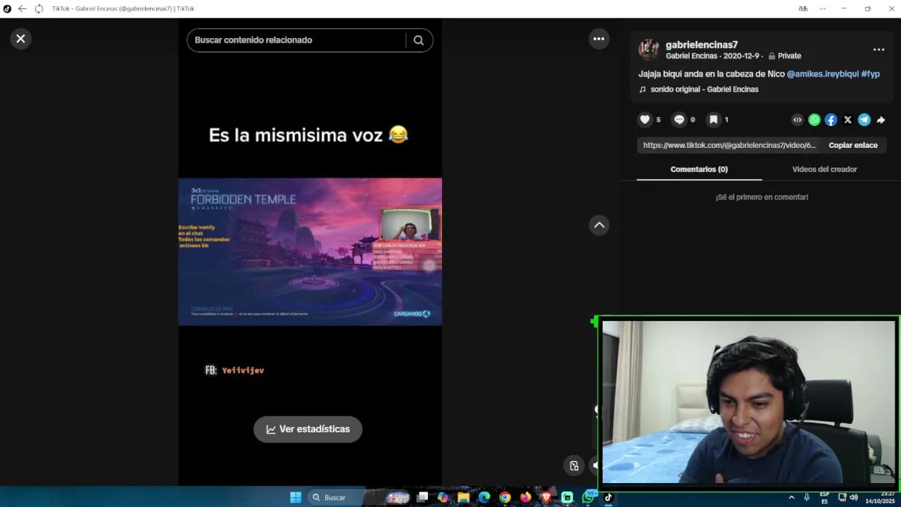This screenshot has width=901, height=507.
Task: Share the video to X
Action: pyautogui.click(x=848, y=120)
